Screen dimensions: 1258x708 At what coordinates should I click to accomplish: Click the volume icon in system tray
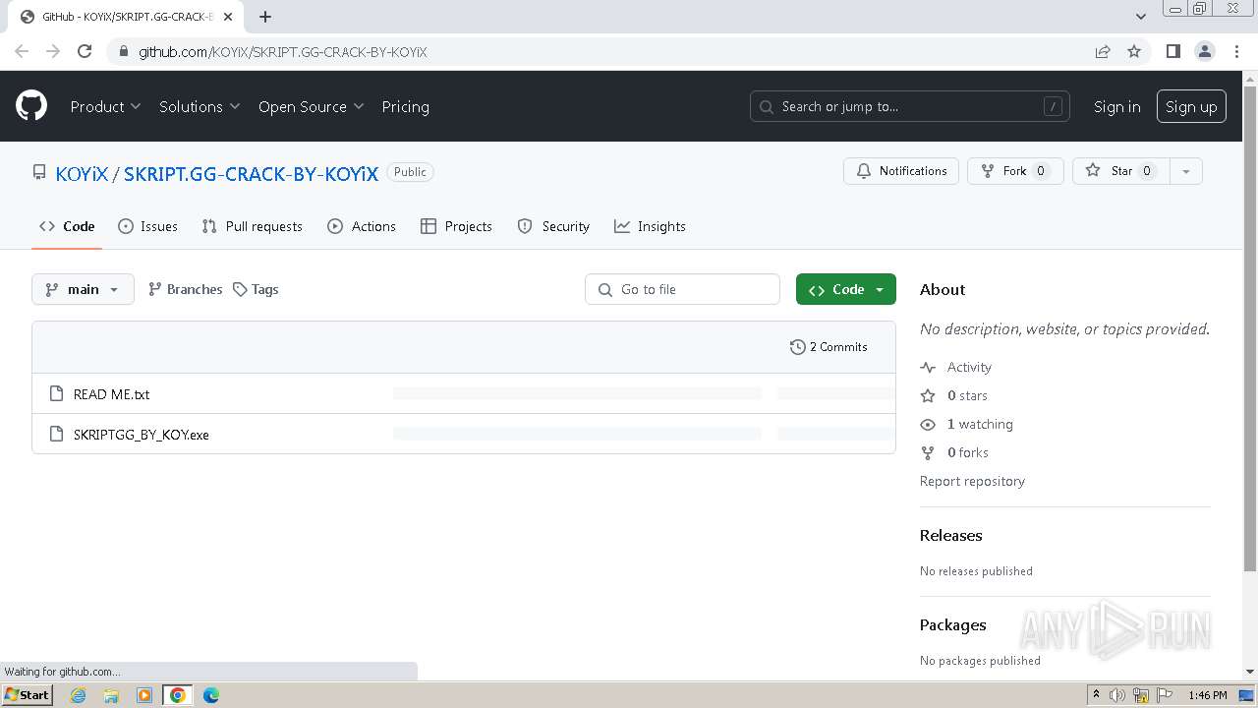[1117, 695]
